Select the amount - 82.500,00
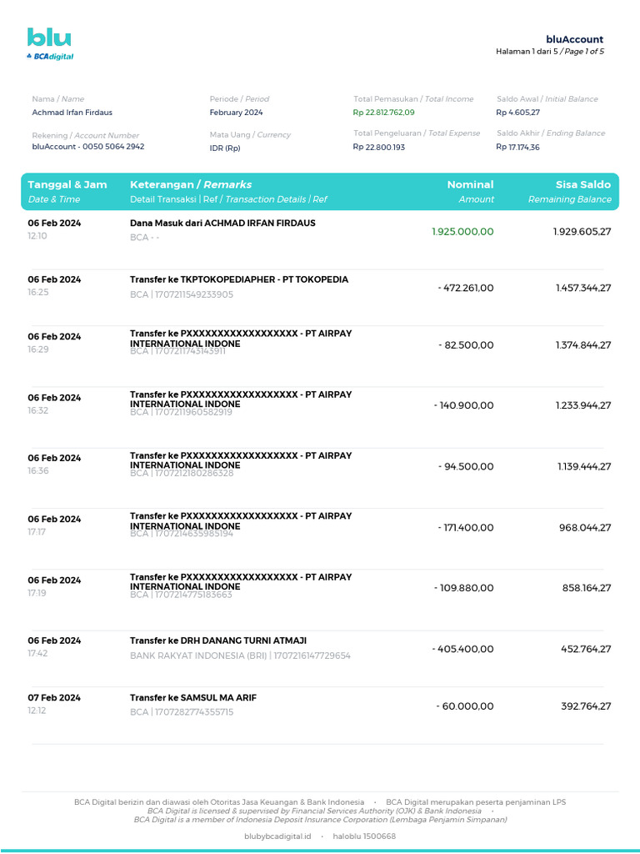The width and height of the screenshot is (640, 854). [466, 345]
